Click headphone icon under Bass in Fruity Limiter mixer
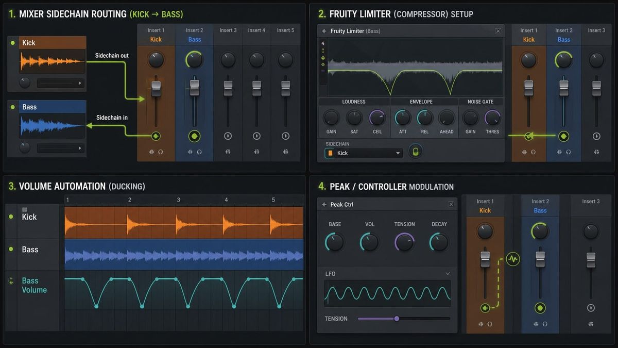This screenshot has height=348, width=618. coord(568,152)
